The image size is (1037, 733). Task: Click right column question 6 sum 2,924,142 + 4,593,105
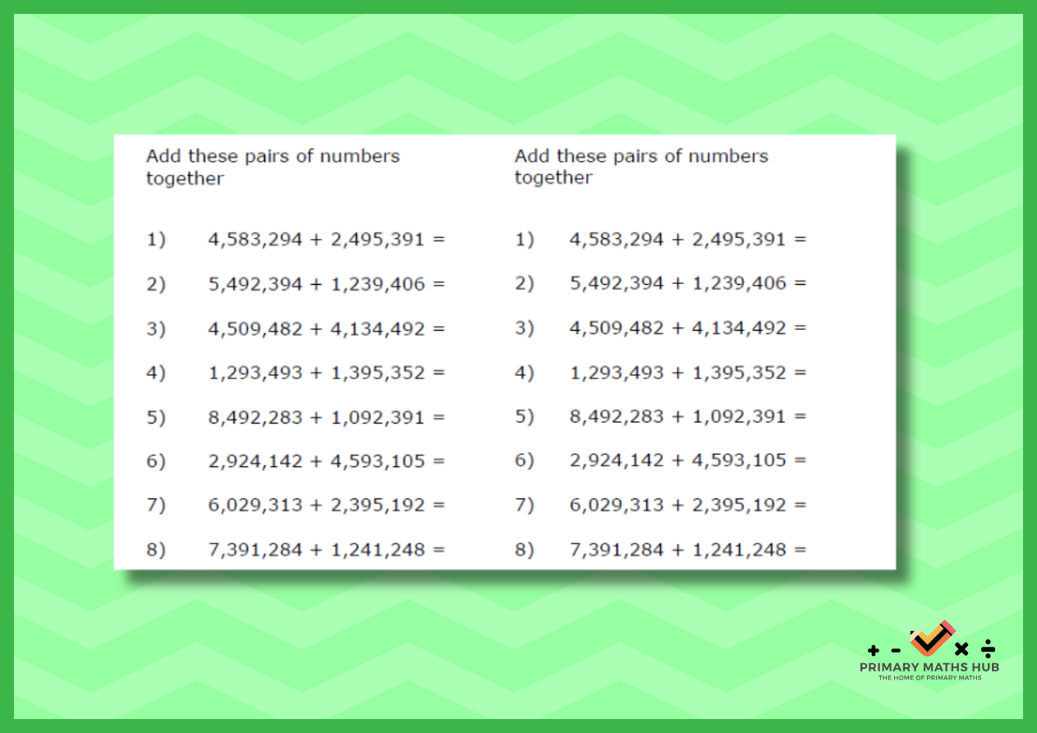pyautogui.click(x=688, y=460)
